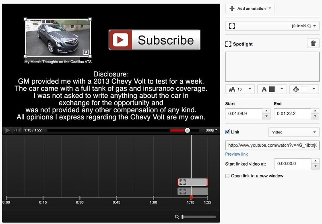Click the Start linked video at field
Viewport: 322px width, 224px height.
click(x=293, y=164)
